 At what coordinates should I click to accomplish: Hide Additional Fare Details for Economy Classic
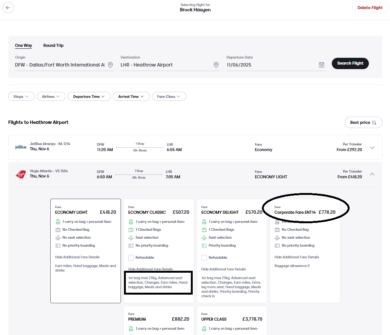[150, 269]
